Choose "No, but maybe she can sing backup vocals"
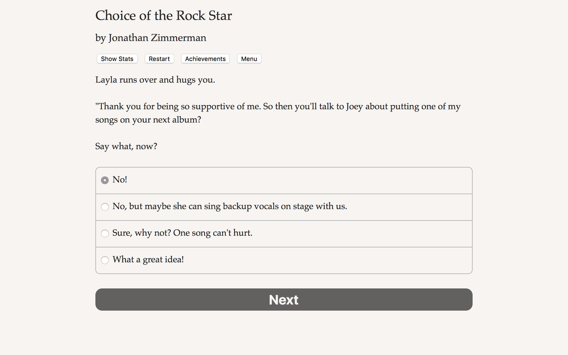 [x=105, y=207]
